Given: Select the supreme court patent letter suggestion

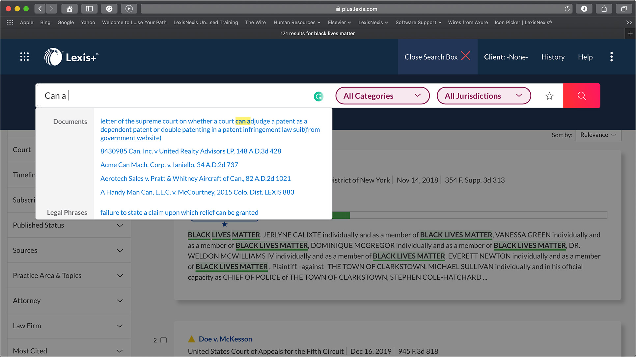Looking at the screenshot, I should [210, 129].
